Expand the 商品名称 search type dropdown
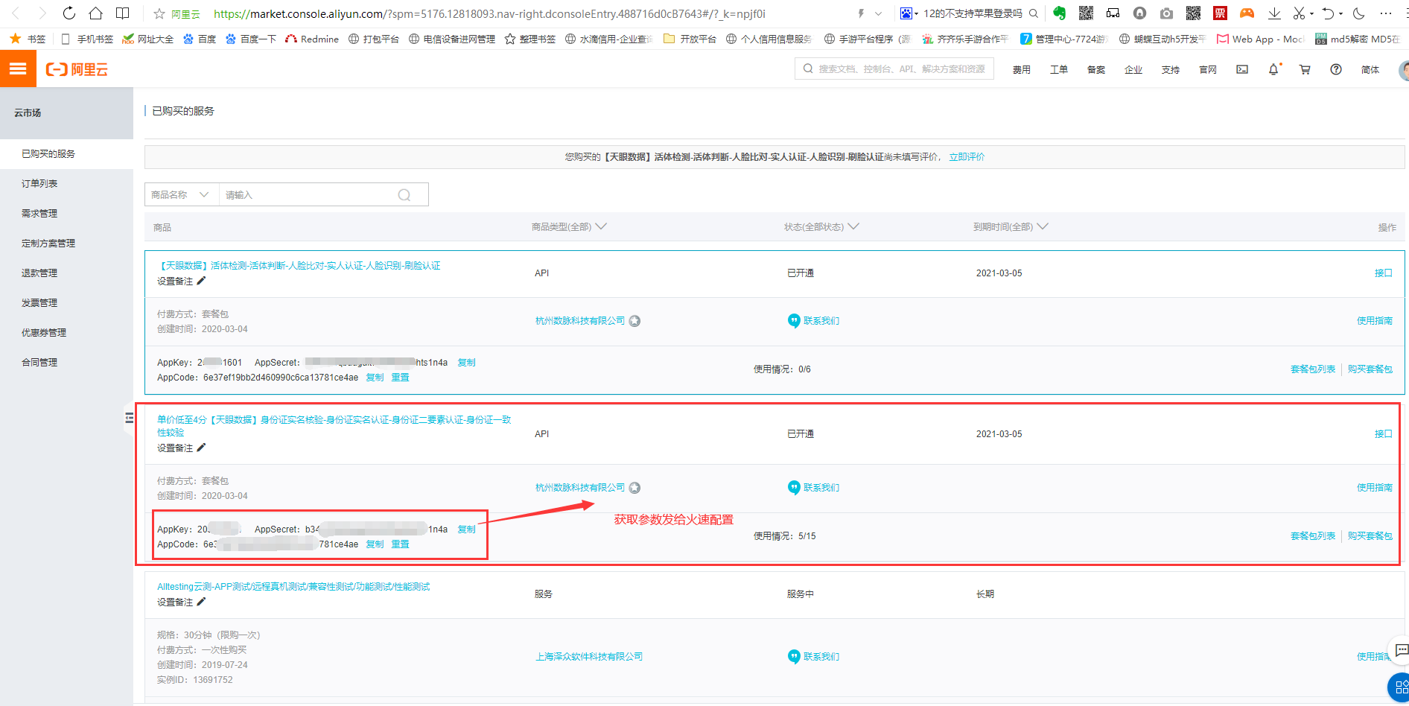Image resolution: width=1409 pixels, height=706 pixels. pos(181,195)
